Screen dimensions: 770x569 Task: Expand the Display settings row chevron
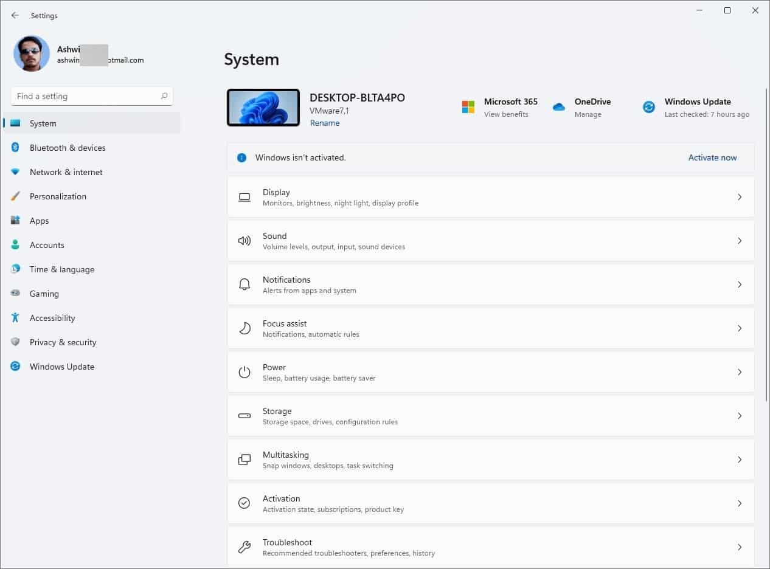pos(740,197)
